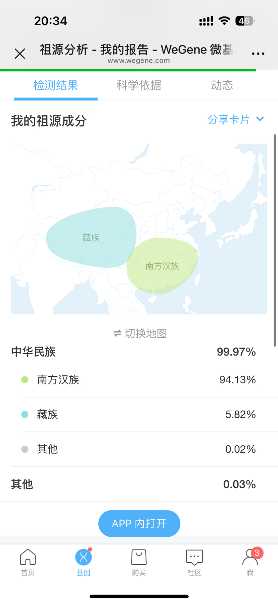Image resolution: width=278 pixels, height=604 pixels.
Task: Switch to the 科学依据 tab
Action: pos(139,85)
